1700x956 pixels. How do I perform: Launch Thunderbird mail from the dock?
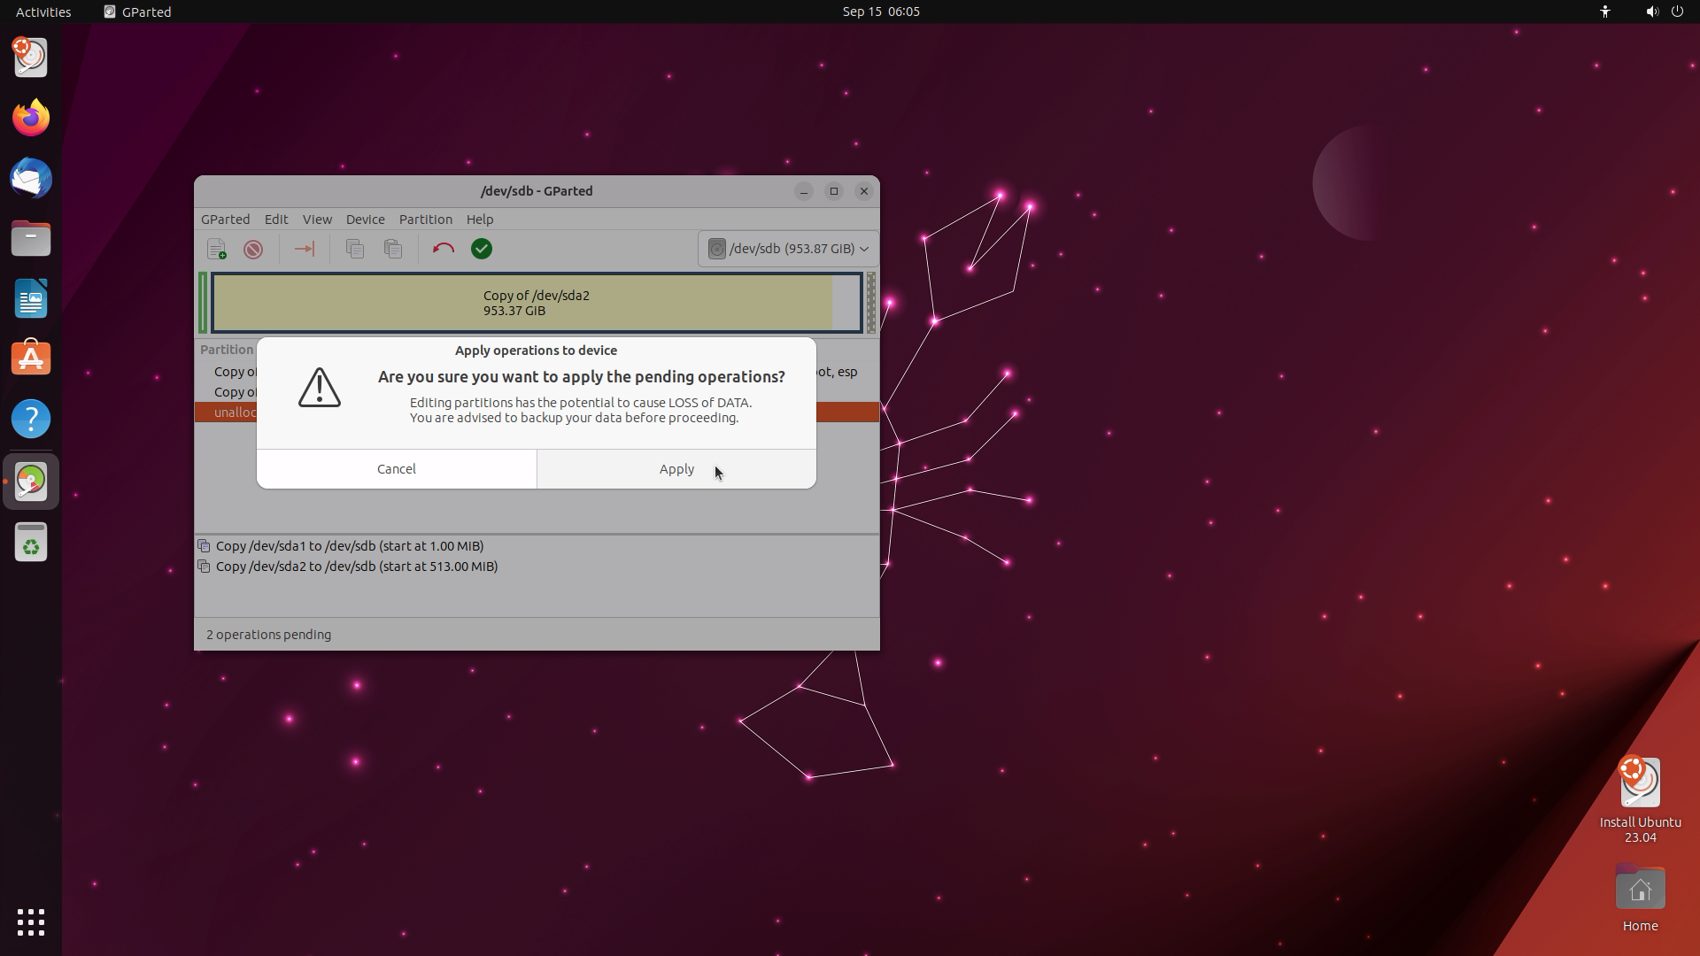[31, 178]
